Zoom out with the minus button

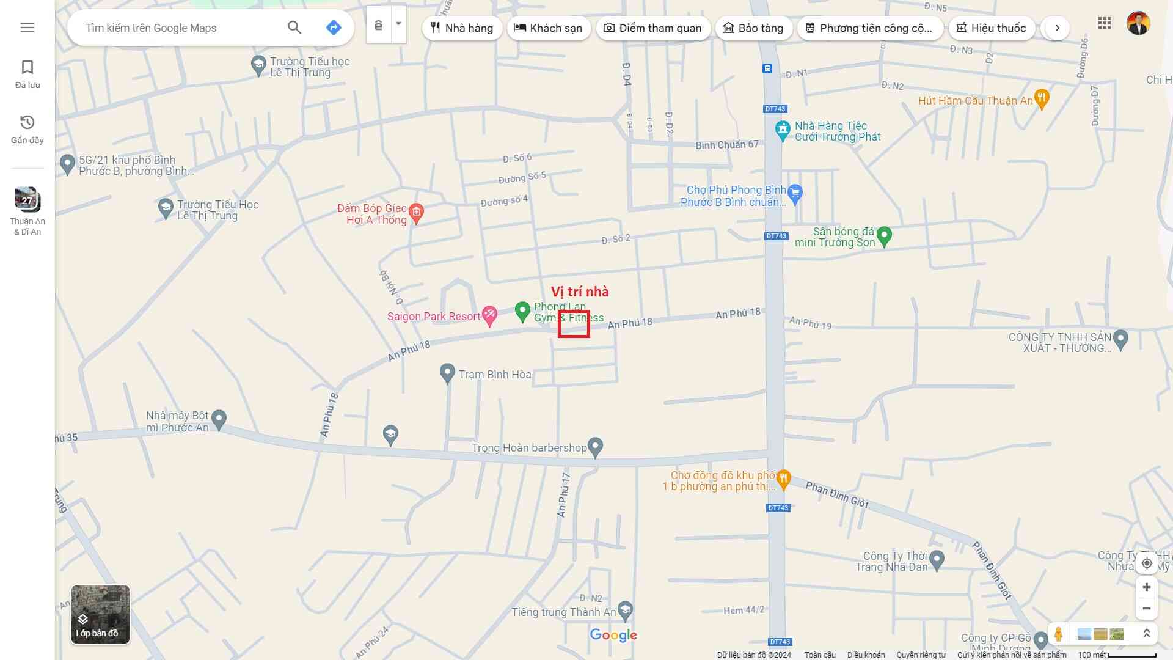[1147, 609]
